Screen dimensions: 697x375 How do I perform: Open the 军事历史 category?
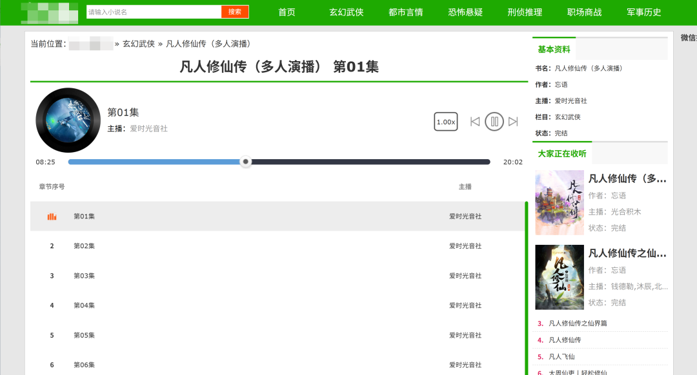(643, 12)
